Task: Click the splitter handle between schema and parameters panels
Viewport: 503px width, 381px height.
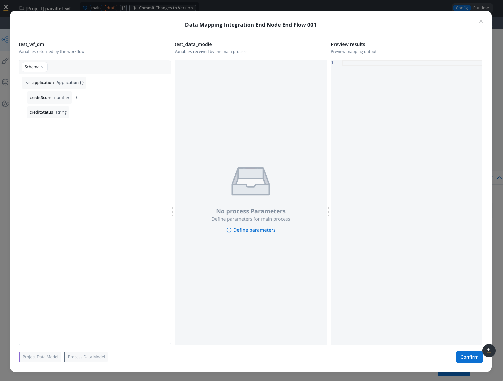Action: (173, 211)
